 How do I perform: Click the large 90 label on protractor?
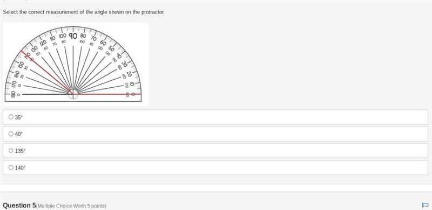tap(73, 36)
